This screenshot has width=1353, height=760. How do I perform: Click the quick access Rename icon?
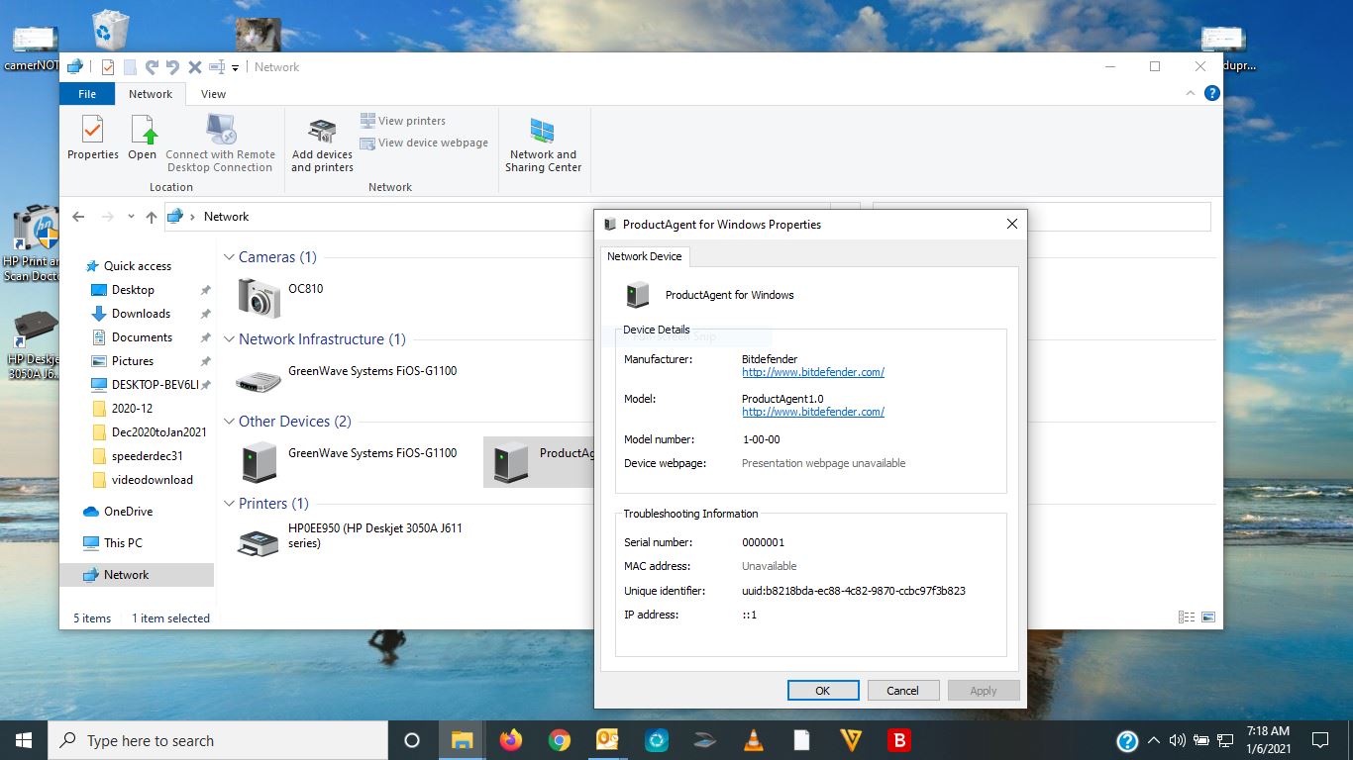tap(217, 67)
